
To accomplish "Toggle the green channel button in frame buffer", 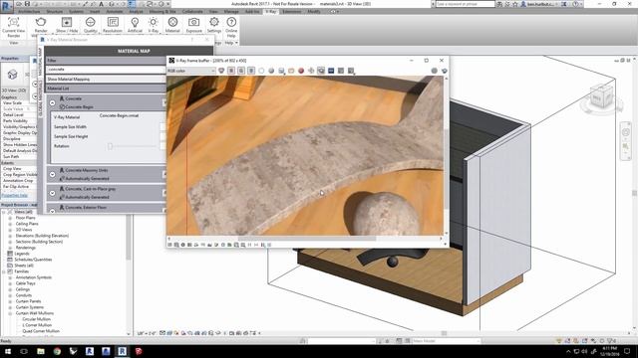I will pyautogui.click(x=241, y=71).
